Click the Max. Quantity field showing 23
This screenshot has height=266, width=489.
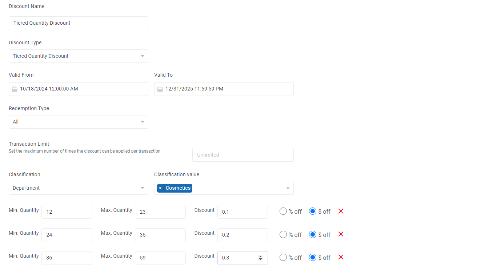[x=160, y=212]
